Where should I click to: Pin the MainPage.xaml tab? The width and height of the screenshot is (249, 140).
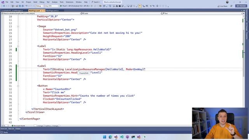point(42,10)
